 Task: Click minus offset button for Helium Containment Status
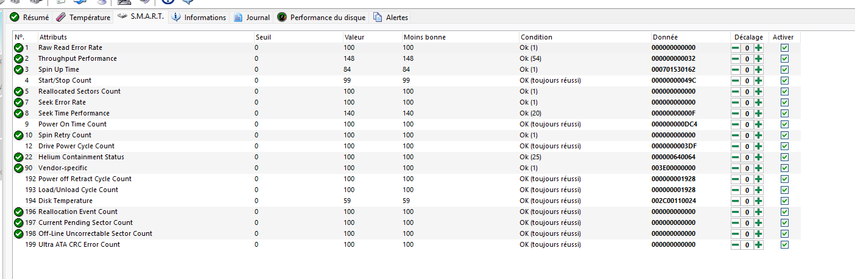(736, 157)
